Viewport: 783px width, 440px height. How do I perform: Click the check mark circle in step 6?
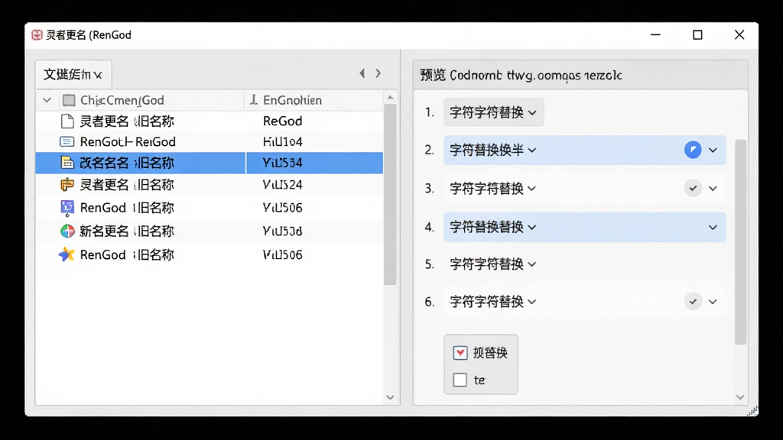(x=693, y=301)
